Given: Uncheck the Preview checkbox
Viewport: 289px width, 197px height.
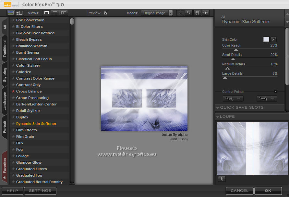Looking at the screenshot, I should click(105, 13).
